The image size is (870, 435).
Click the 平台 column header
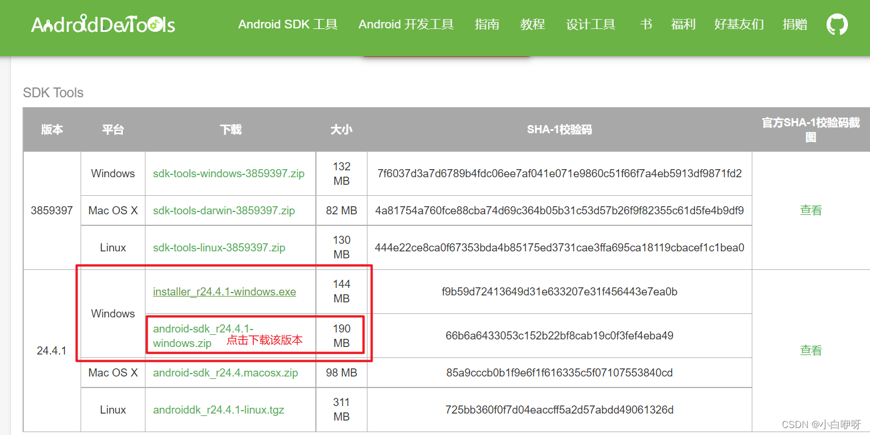tap(113, 130)
